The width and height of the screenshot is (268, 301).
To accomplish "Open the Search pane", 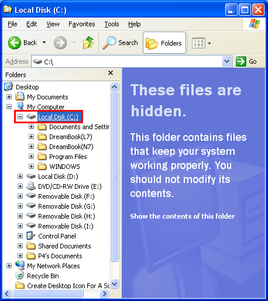I will coord(121,43).
